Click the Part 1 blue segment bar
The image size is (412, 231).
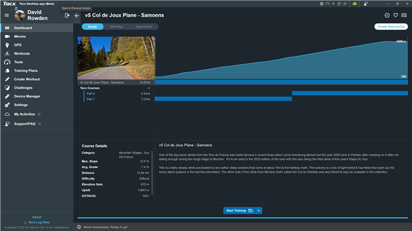(223, 99)
